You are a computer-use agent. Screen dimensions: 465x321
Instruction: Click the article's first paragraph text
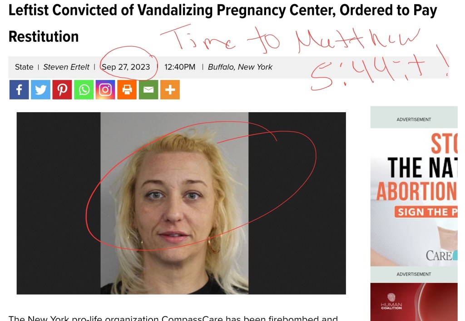[x=173, y=318]
